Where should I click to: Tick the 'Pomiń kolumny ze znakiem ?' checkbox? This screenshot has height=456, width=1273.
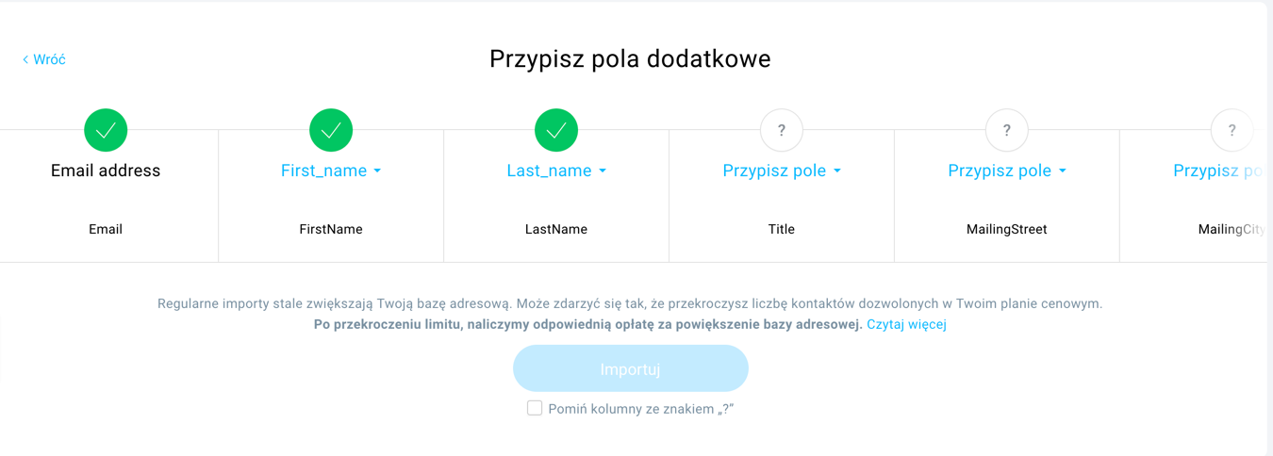pos(535,408)
